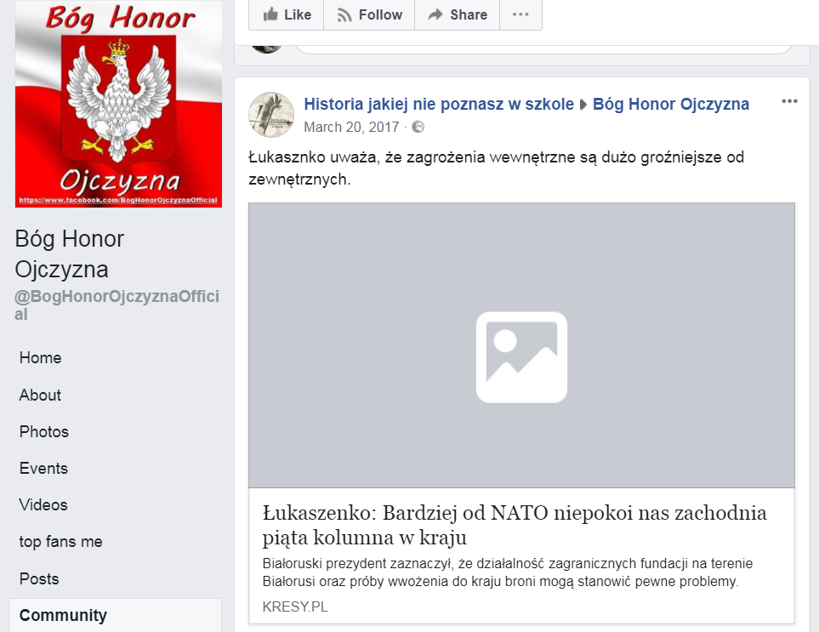Image resolution: width=819 pixels, height=632 pixels.
Task: Open the top fans me section
Action: [60, 542]
